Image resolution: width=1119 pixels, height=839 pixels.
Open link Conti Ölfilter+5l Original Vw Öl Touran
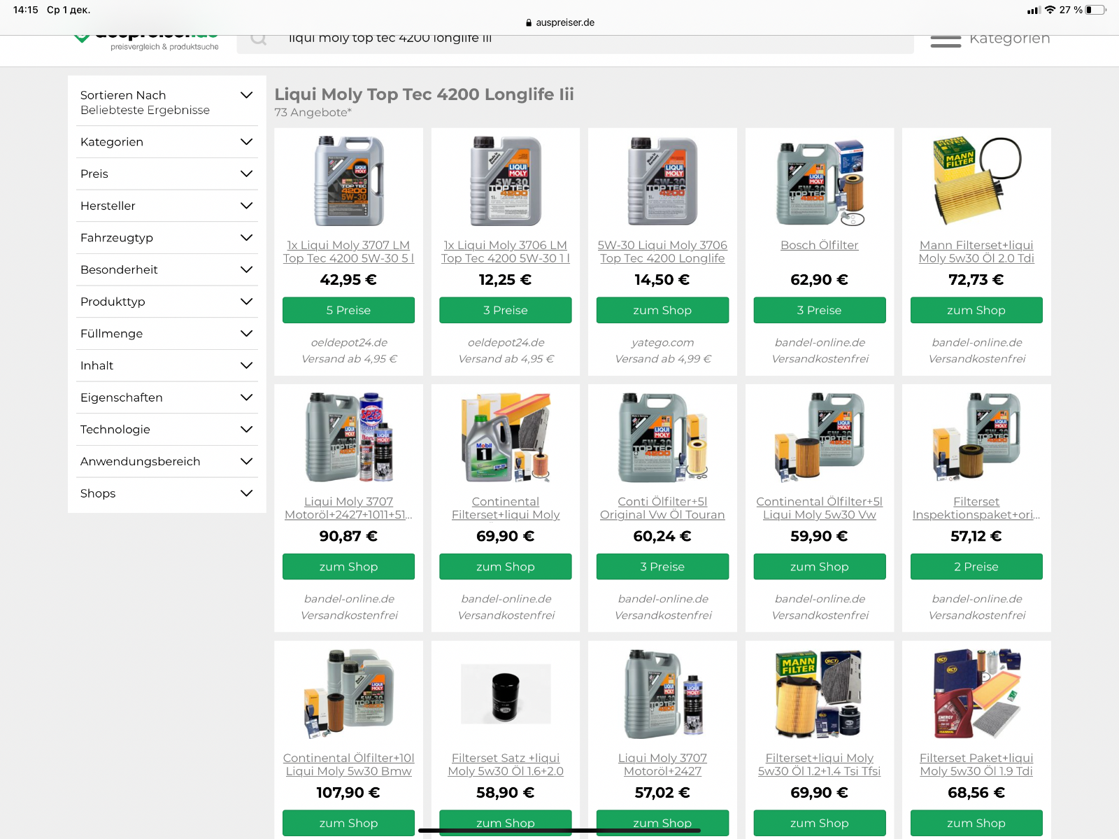(662, 508)
